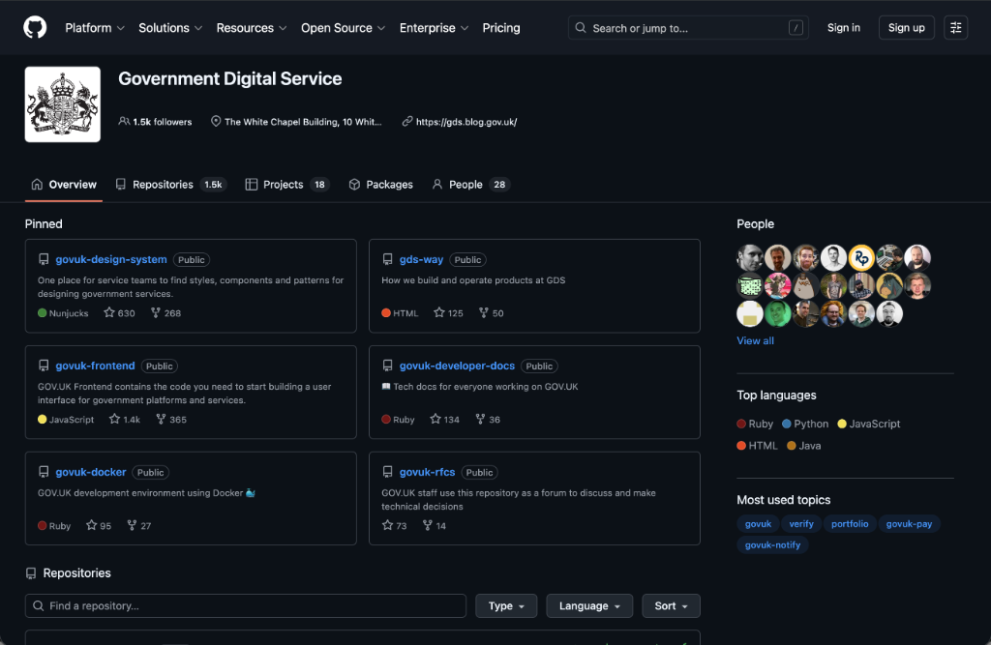Image resolution: width=991 pixels, height=645 pixels.
Task: Select the Overview tab
Action: [64, 185]
